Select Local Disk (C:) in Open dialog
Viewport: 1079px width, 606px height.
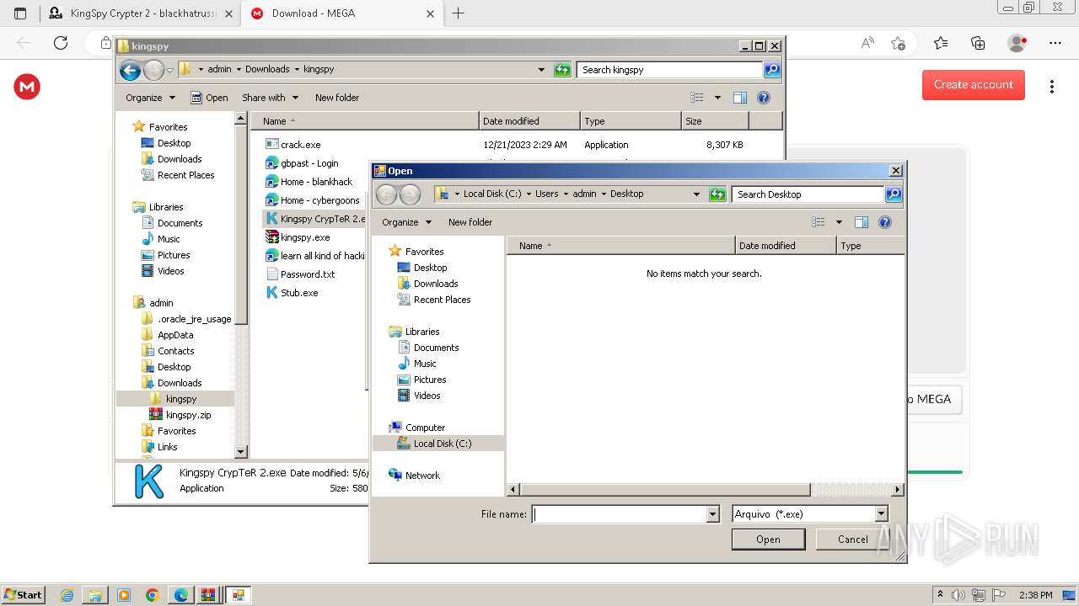[x=434, y=444]
